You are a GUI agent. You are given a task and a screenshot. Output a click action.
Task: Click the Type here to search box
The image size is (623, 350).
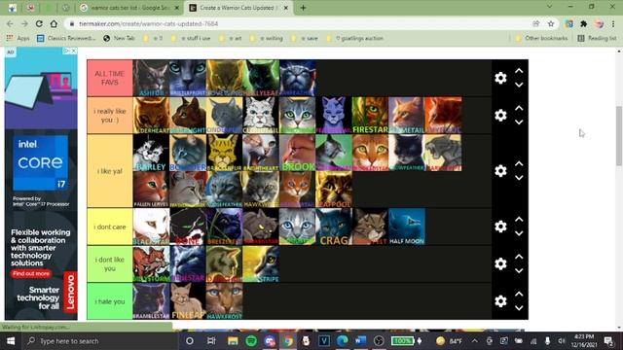[99, 341]
